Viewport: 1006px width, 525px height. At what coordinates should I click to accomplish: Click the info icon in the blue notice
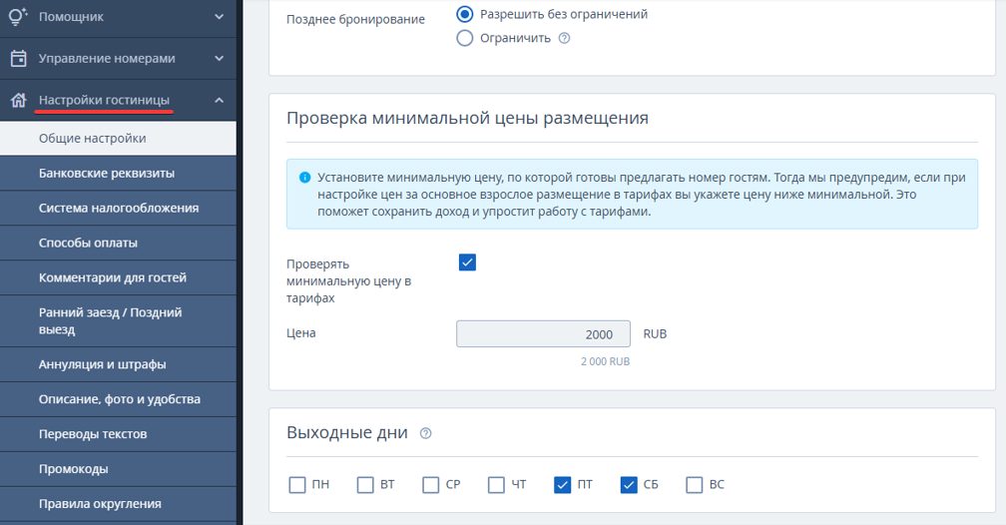[305, 178]
